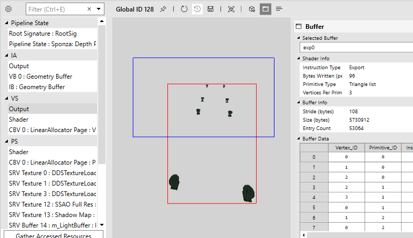Screen dimensions: 413x238
Task: Click the Primitive_ID column header
Action: (383, 148)
